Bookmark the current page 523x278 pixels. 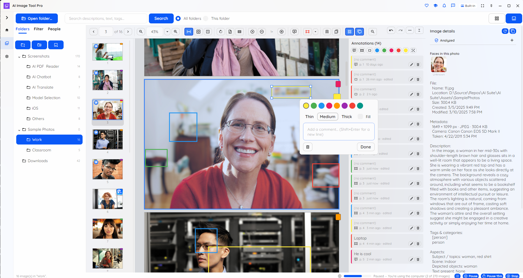[x=327, y=32]
